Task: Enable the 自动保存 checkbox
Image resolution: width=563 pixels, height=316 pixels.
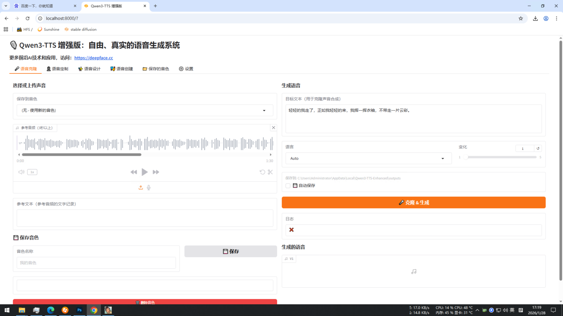Action: [x=288, y=186]
